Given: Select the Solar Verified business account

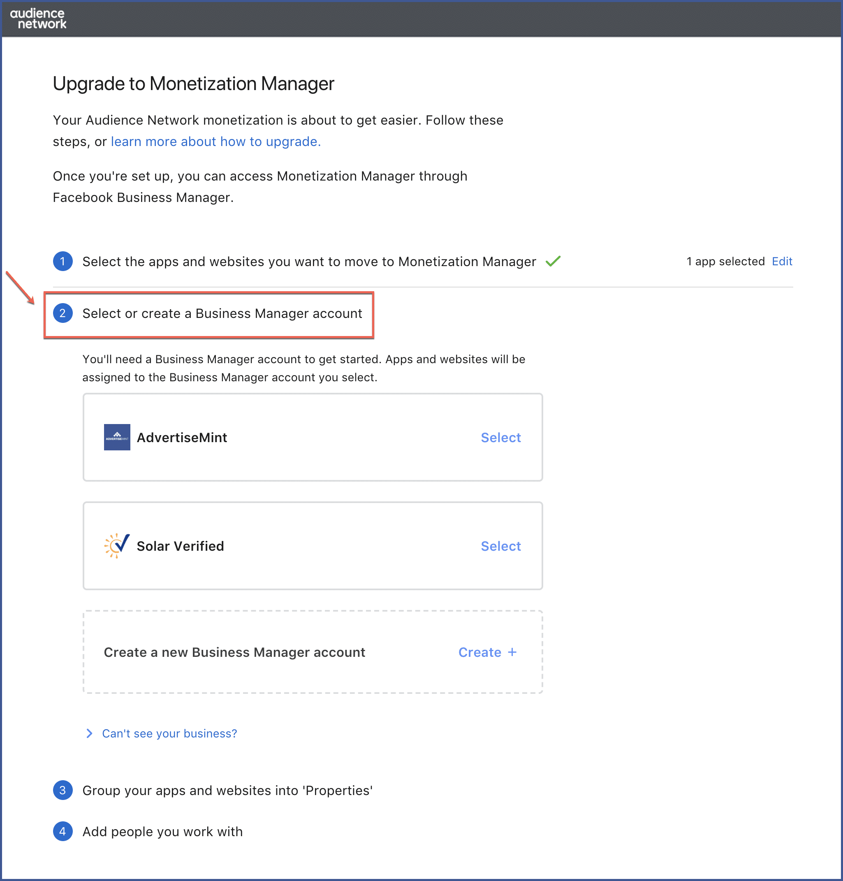Looking at the screenshot, I should pos(500,546).
